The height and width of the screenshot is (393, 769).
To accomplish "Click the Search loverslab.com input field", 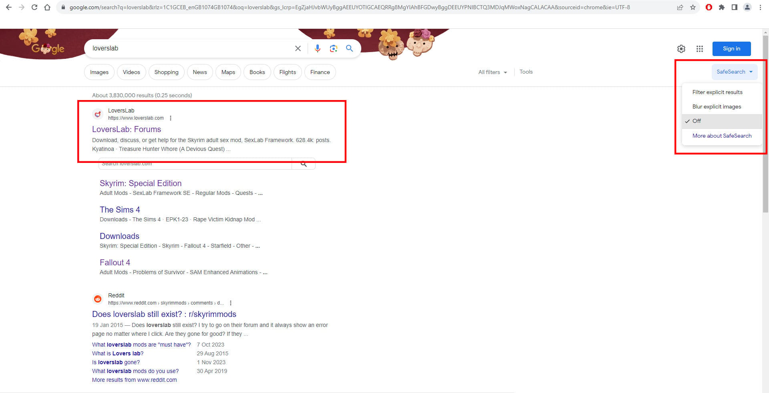I will pos(195,164).
